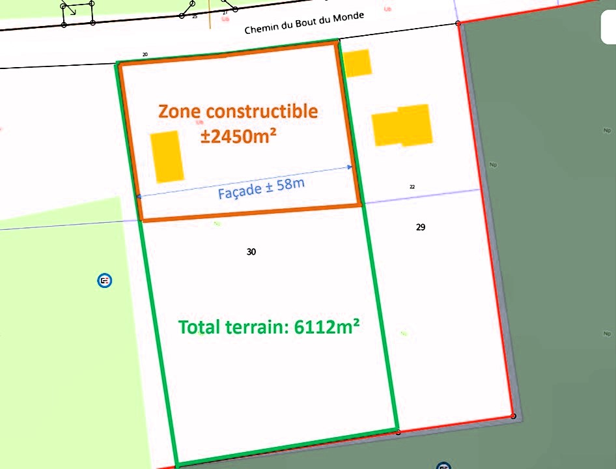The height and width of the screenshot is (469, 616).
Task: Click parcel number 30 label
Action: (251, 251)
